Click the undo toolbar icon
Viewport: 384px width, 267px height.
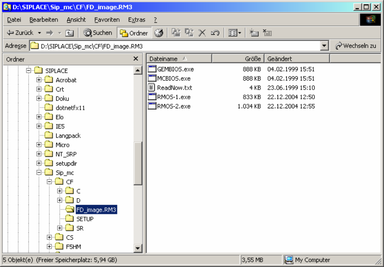(215, 33)
